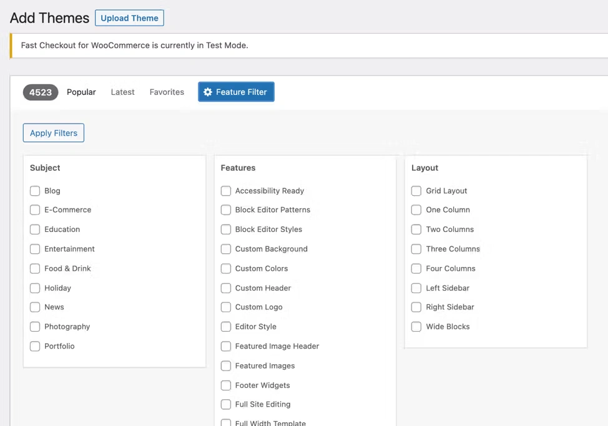Enable Block Editor Patterns checkbox
The width and height of the screenshot is (608, 426).
coord(226,210)
